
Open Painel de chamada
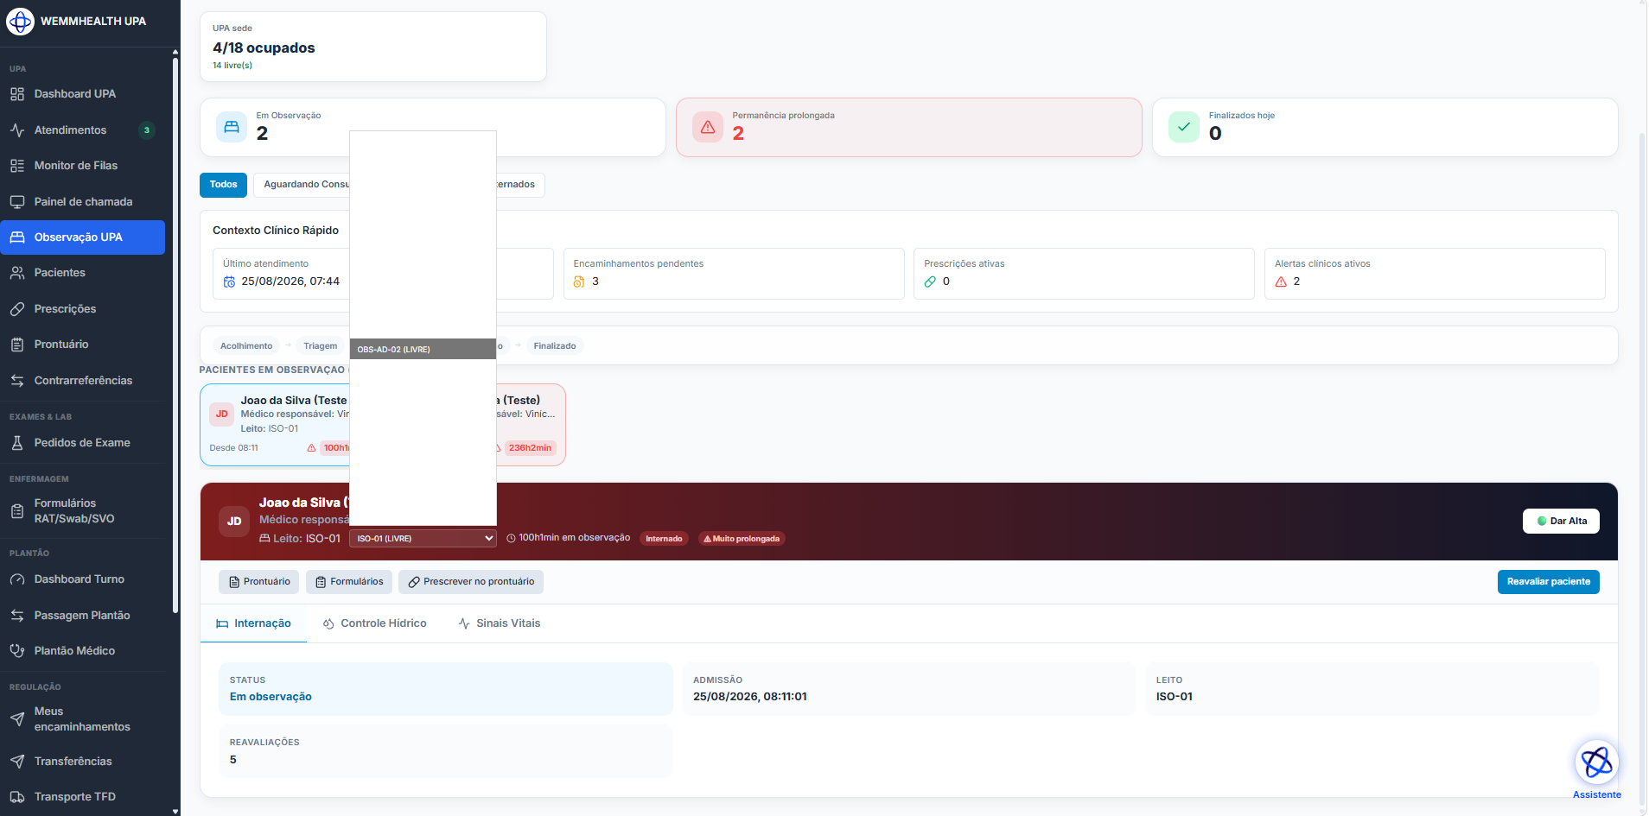click(x=83, y=202)
